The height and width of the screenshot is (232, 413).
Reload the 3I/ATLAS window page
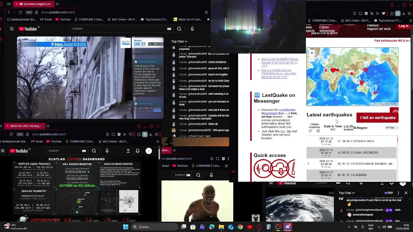(x=11, y=134)
